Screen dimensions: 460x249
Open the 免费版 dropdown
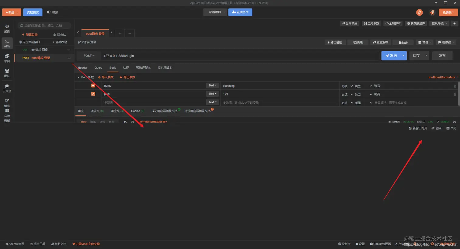(x=448, y=12)
